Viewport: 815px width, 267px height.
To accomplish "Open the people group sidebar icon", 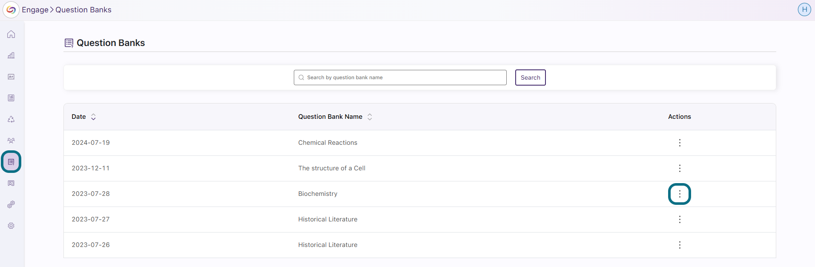I will 11,141.
